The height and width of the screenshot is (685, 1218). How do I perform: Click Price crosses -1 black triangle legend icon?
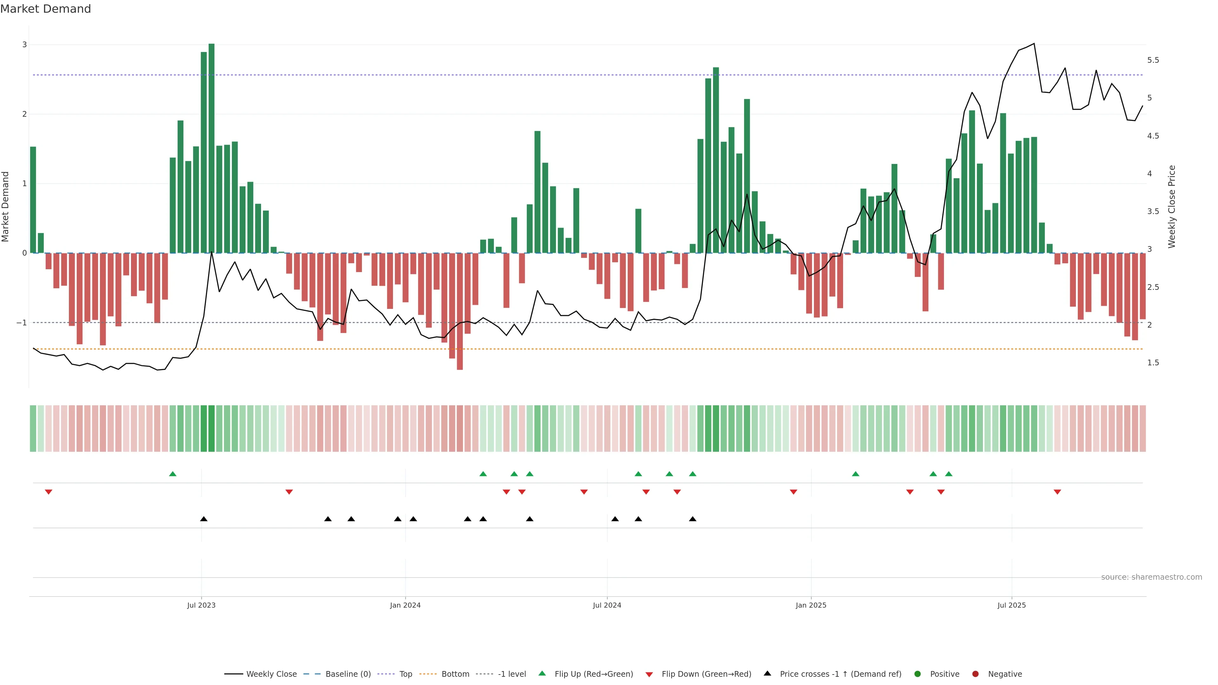tap(767, 674)
